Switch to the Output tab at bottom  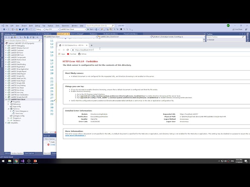54,153
